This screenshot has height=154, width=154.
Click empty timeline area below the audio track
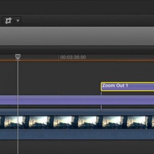coord(86,147)
